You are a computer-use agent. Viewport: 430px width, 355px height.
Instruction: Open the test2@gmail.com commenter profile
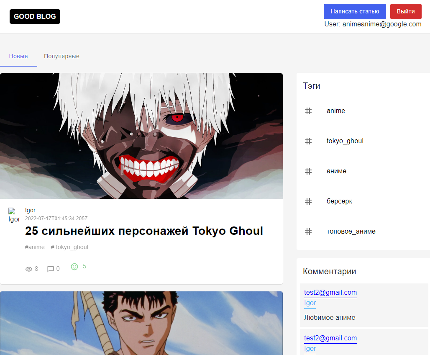330,292
